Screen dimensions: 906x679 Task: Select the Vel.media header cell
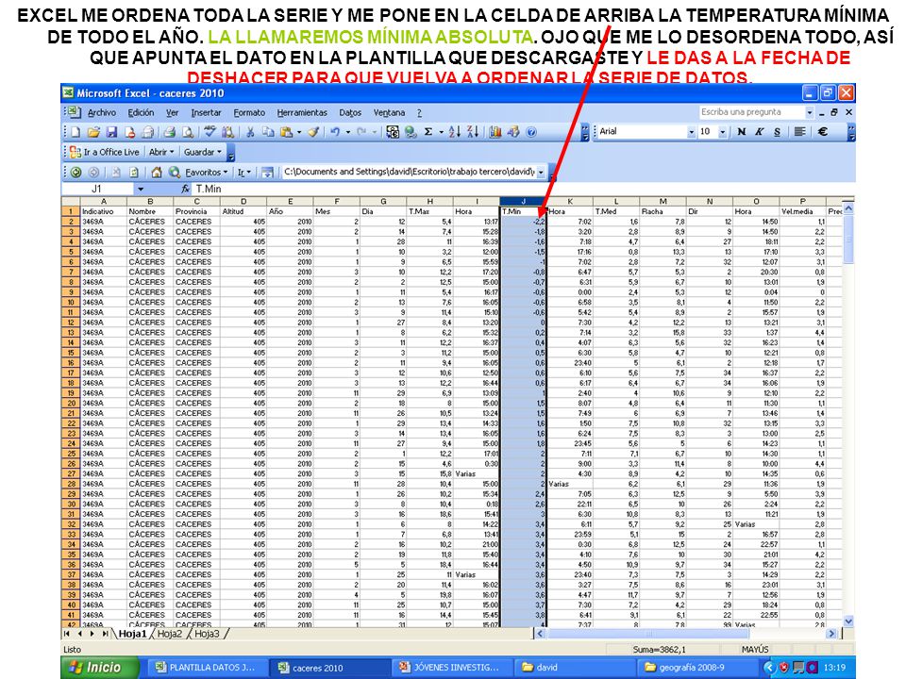click(802, 211)
